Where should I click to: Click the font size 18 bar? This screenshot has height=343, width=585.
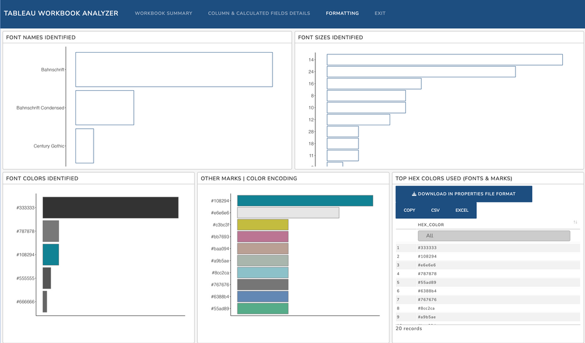[x=343, y=143]
